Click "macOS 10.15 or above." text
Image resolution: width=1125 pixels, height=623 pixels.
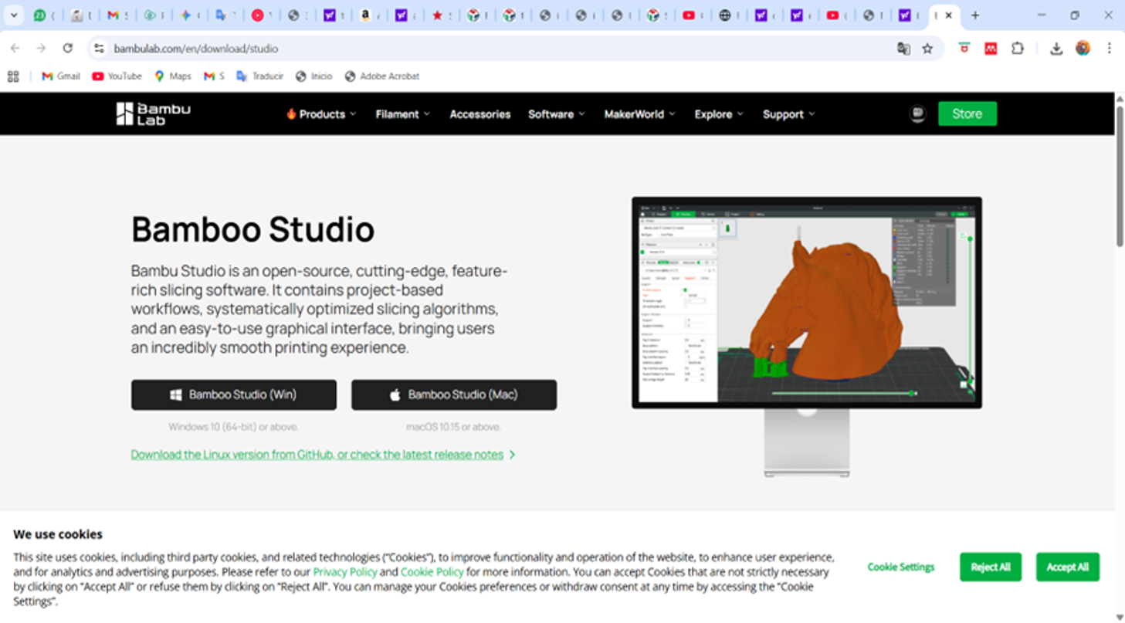[454, 427]
